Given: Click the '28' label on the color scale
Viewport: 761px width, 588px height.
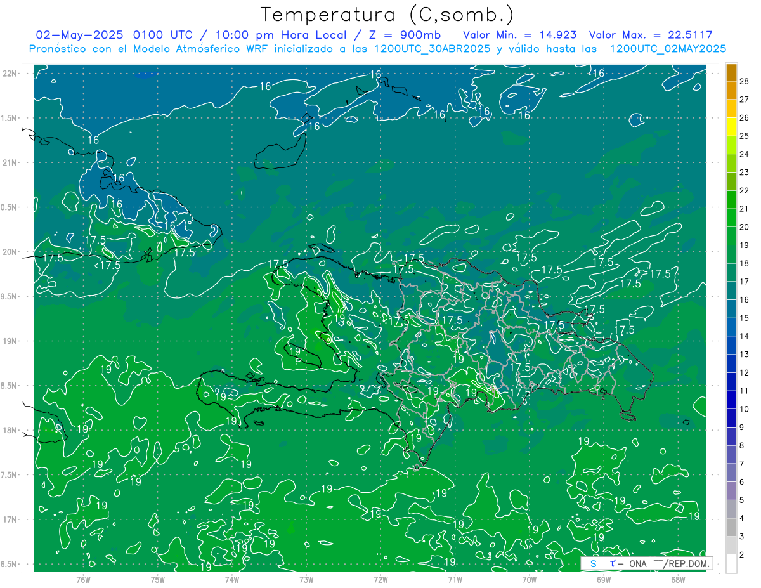Looking at the screenshot, I should [x=745, y=81].
